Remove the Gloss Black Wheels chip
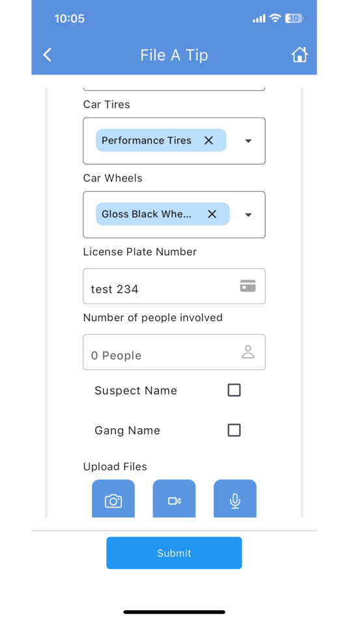The height and width of the screenshot is (620, 348). point(212,214)
